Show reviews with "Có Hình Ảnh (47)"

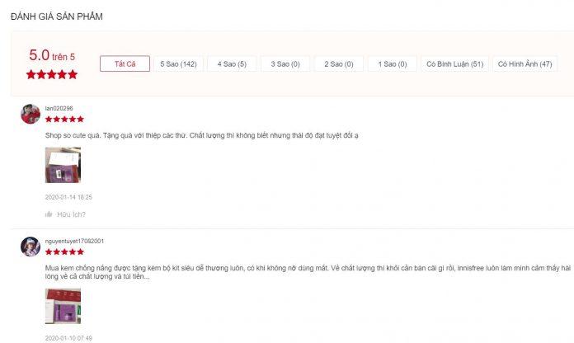coord(525,63)
